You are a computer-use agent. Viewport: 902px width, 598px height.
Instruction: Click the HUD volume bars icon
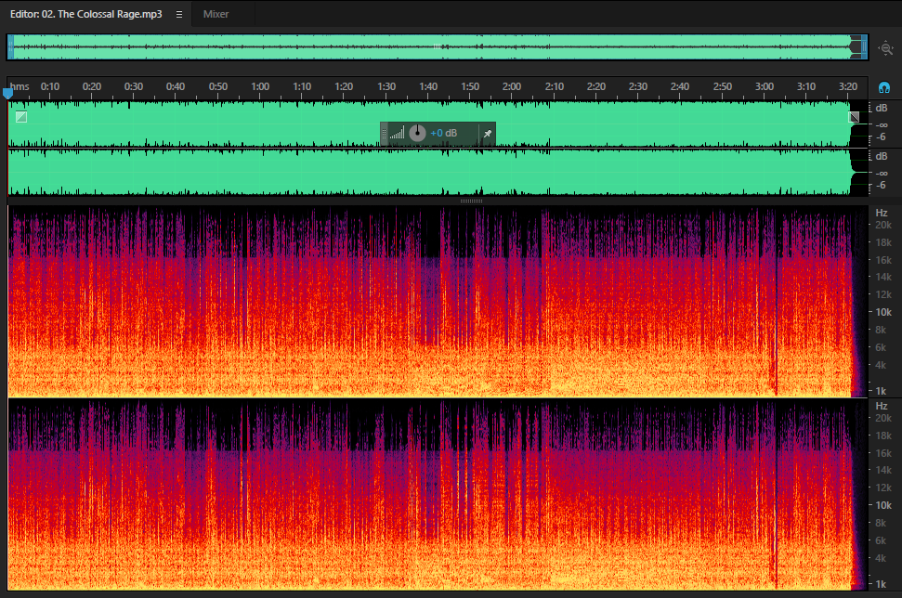(397, 134)
